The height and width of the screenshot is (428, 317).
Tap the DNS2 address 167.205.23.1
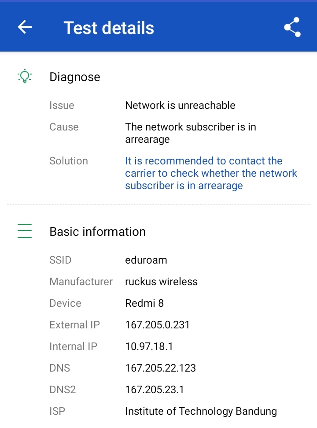click(155, 390)
